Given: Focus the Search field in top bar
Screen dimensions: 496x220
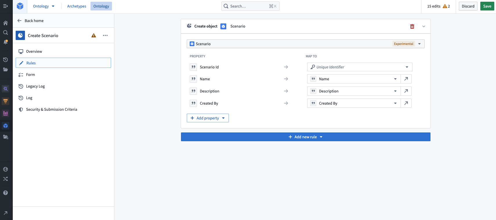Looking at the screenshot, I should pos(250,6).
